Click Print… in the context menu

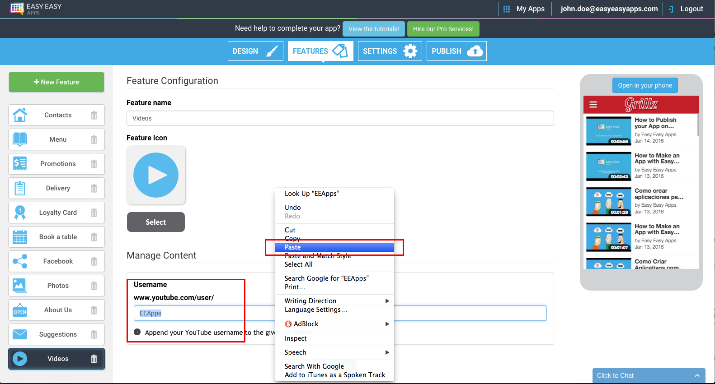coord(334,287)
